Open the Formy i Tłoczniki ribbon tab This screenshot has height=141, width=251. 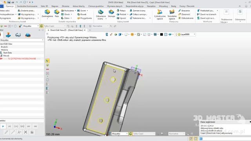187,6
